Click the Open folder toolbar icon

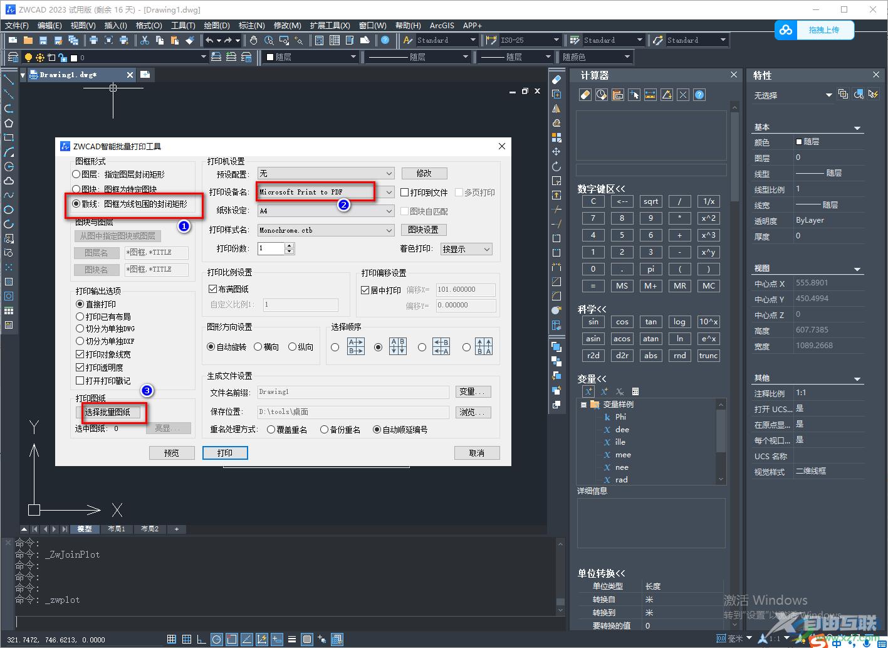pyautogui.click(x=28, y=40)
